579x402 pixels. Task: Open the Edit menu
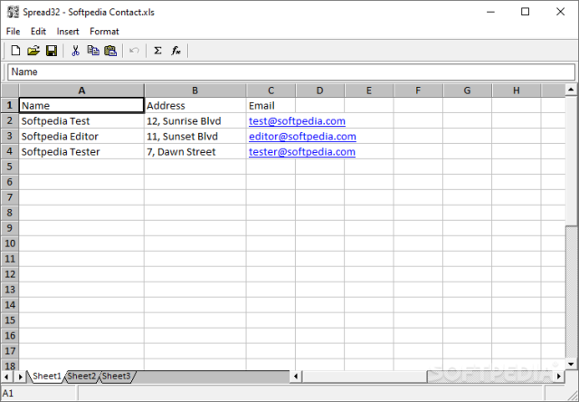point(38,32)
